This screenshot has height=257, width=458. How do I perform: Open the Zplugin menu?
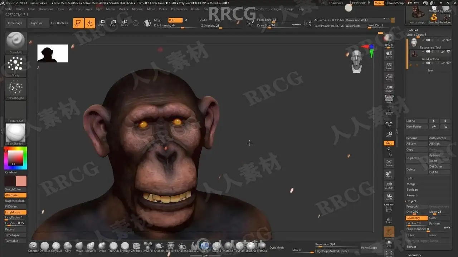pos(276,9)
